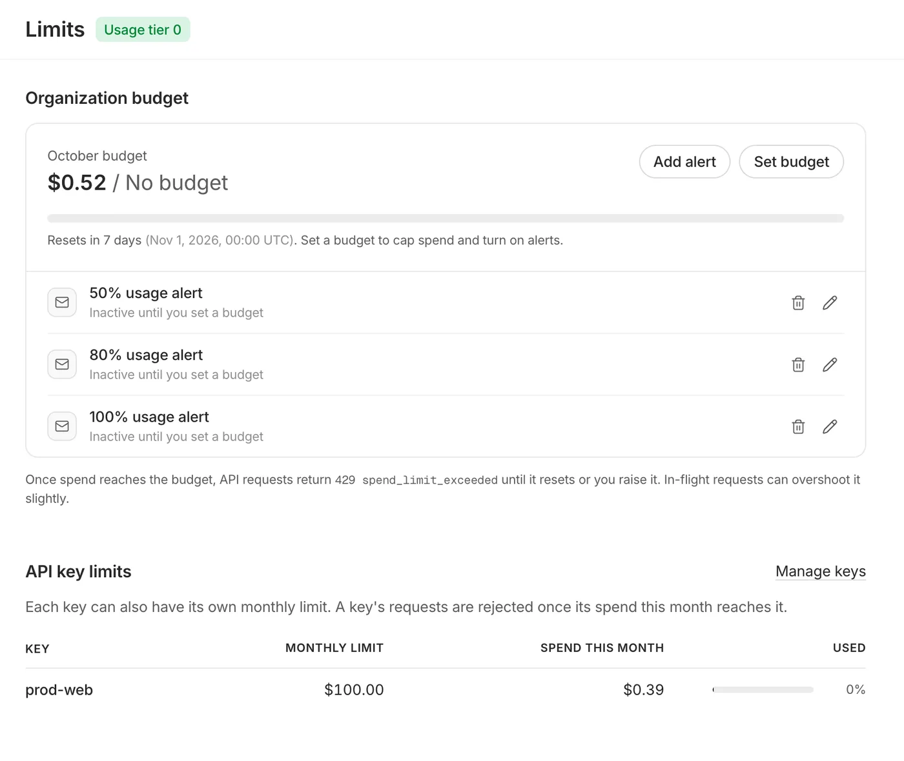Click the $0.39 spend value
904x761 pixels.
(643, 690)
